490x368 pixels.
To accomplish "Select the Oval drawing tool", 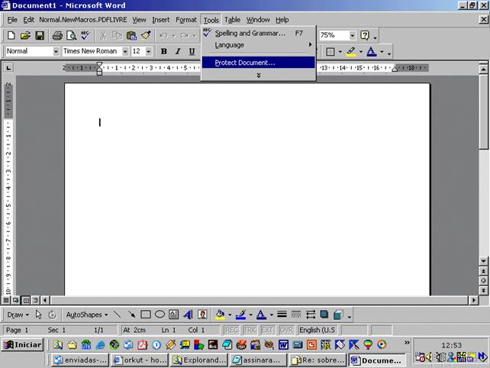I will 160,315.
